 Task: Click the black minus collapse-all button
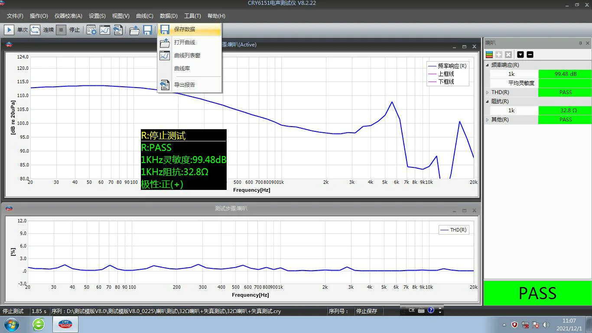coord(530,55)
